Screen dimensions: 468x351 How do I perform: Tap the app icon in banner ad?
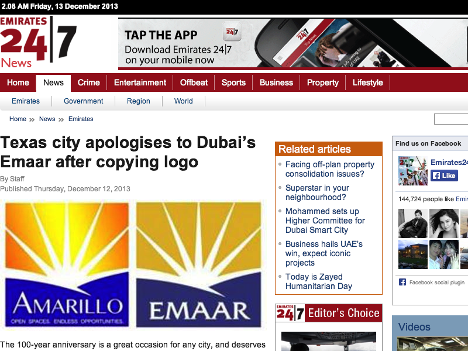point(232,32)
